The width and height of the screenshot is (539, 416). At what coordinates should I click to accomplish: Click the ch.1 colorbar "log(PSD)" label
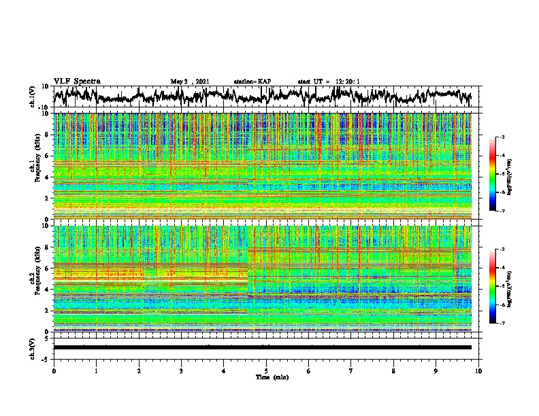[510, 177]
